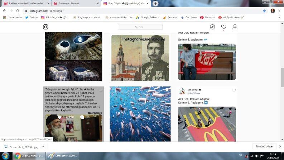Image resolution: width=284 pixels, height=160 pixels.
Task: Click the address bar URL
Action: [46, 11]
